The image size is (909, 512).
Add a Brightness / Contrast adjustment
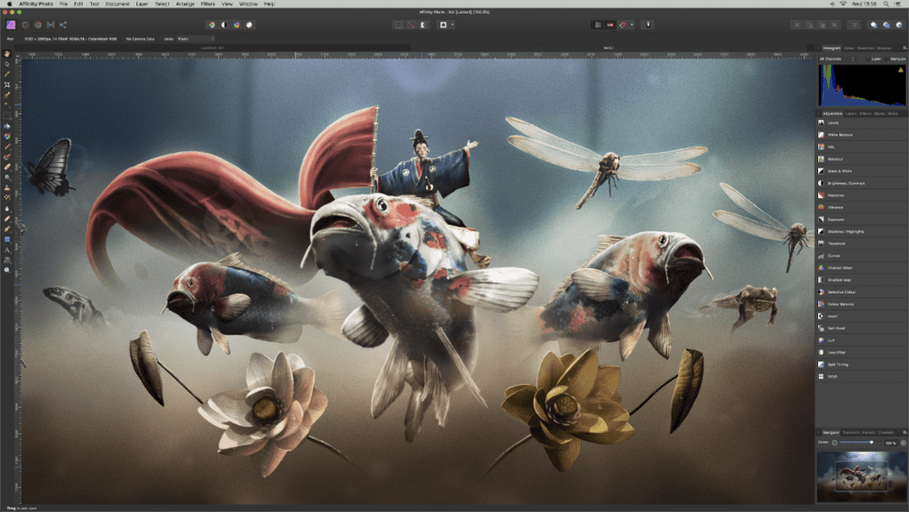pos(862,183)
